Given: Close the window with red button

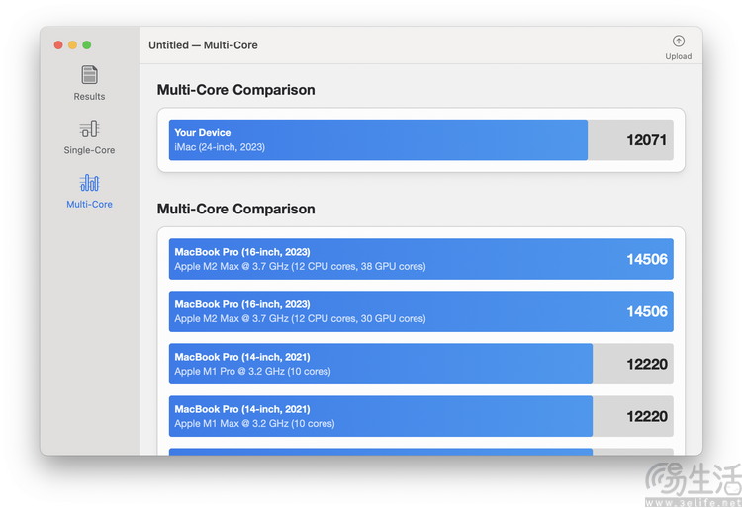Looking at the screenshot, I should tap(58, 44).
